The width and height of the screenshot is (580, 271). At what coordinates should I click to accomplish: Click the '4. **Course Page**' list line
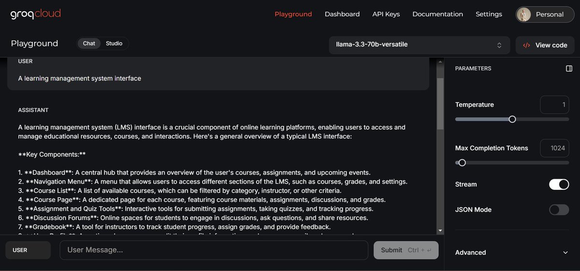tap(202, 200)
